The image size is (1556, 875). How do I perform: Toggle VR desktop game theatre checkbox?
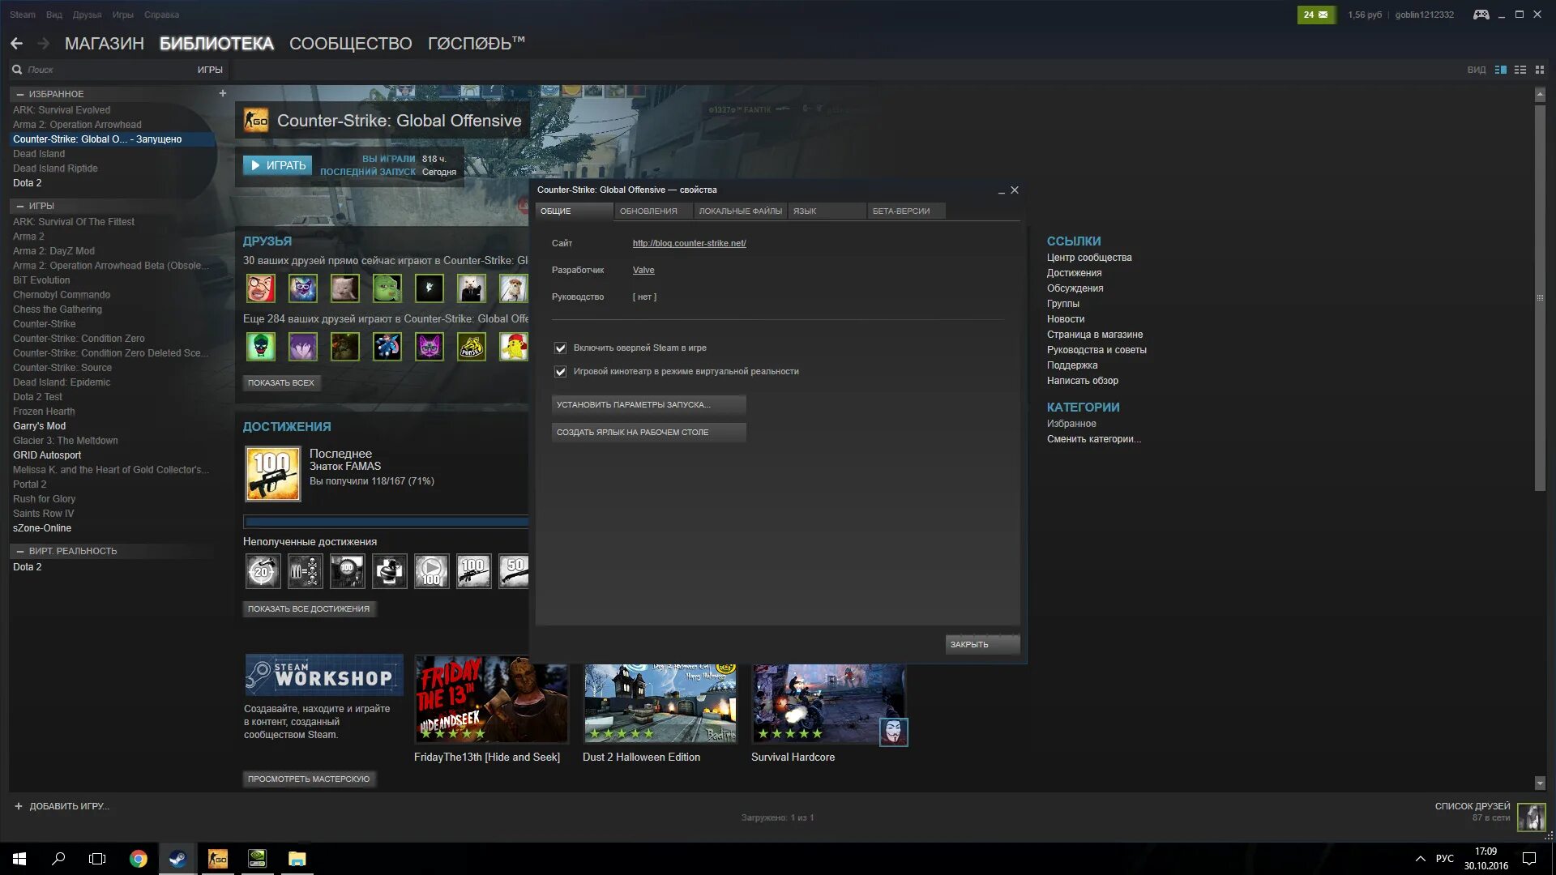click(560, 372)
